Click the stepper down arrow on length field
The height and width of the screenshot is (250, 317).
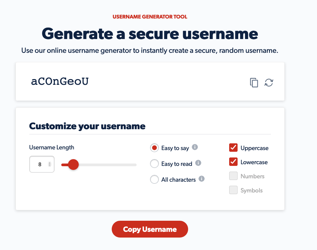tap(49, 166)
